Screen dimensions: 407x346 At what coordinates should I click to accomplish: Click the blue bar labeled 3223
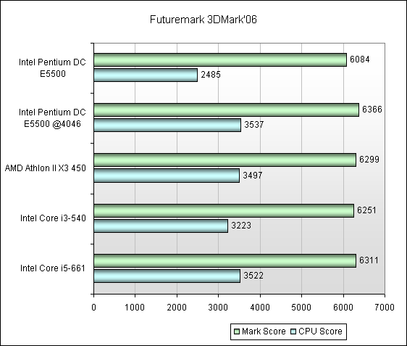click(161, 226)
